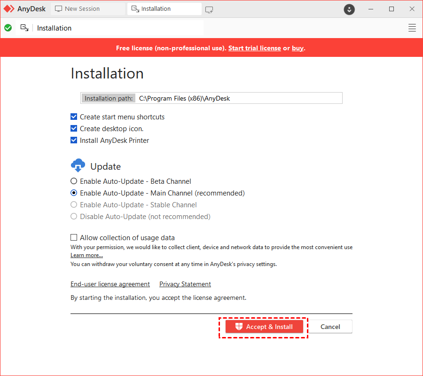Enable Allow collection of usage data
Screen dimensions: 423x376
coord(74,237)
